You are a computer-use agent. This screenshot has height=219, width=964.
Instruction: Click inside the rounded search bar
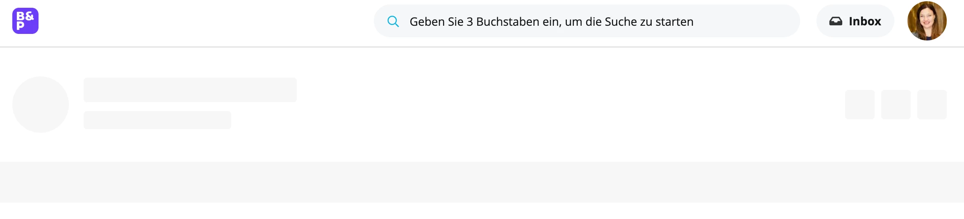tap(587, 21)
